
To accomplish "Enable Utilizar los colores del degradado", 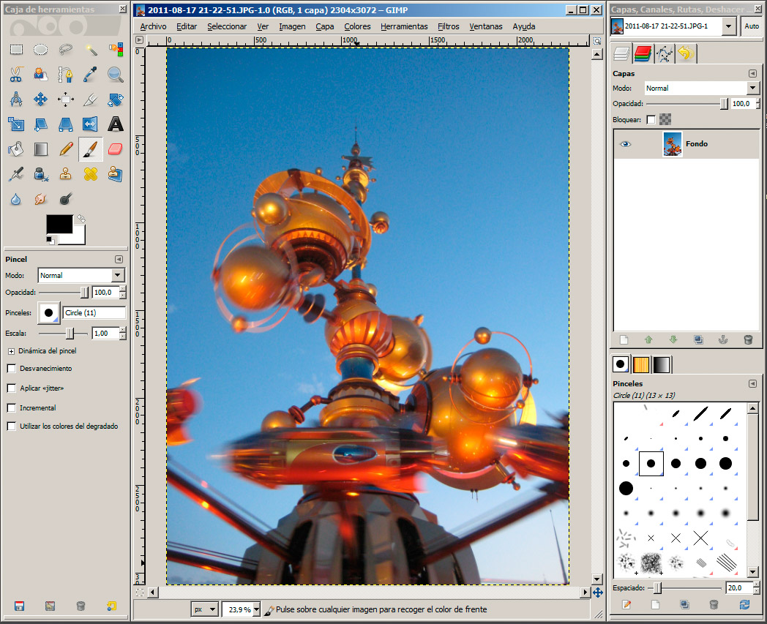I will point(12,426).
